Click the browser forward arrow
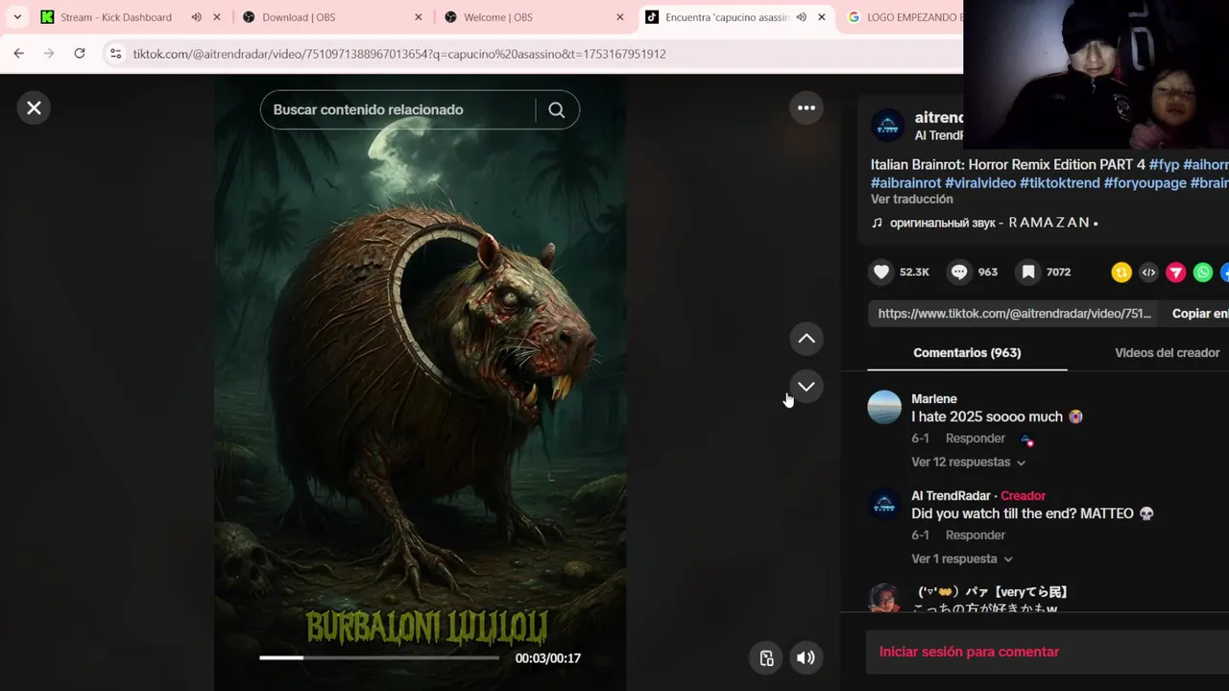This screenshot has height=691, width=1229. [x=49, y=54]
